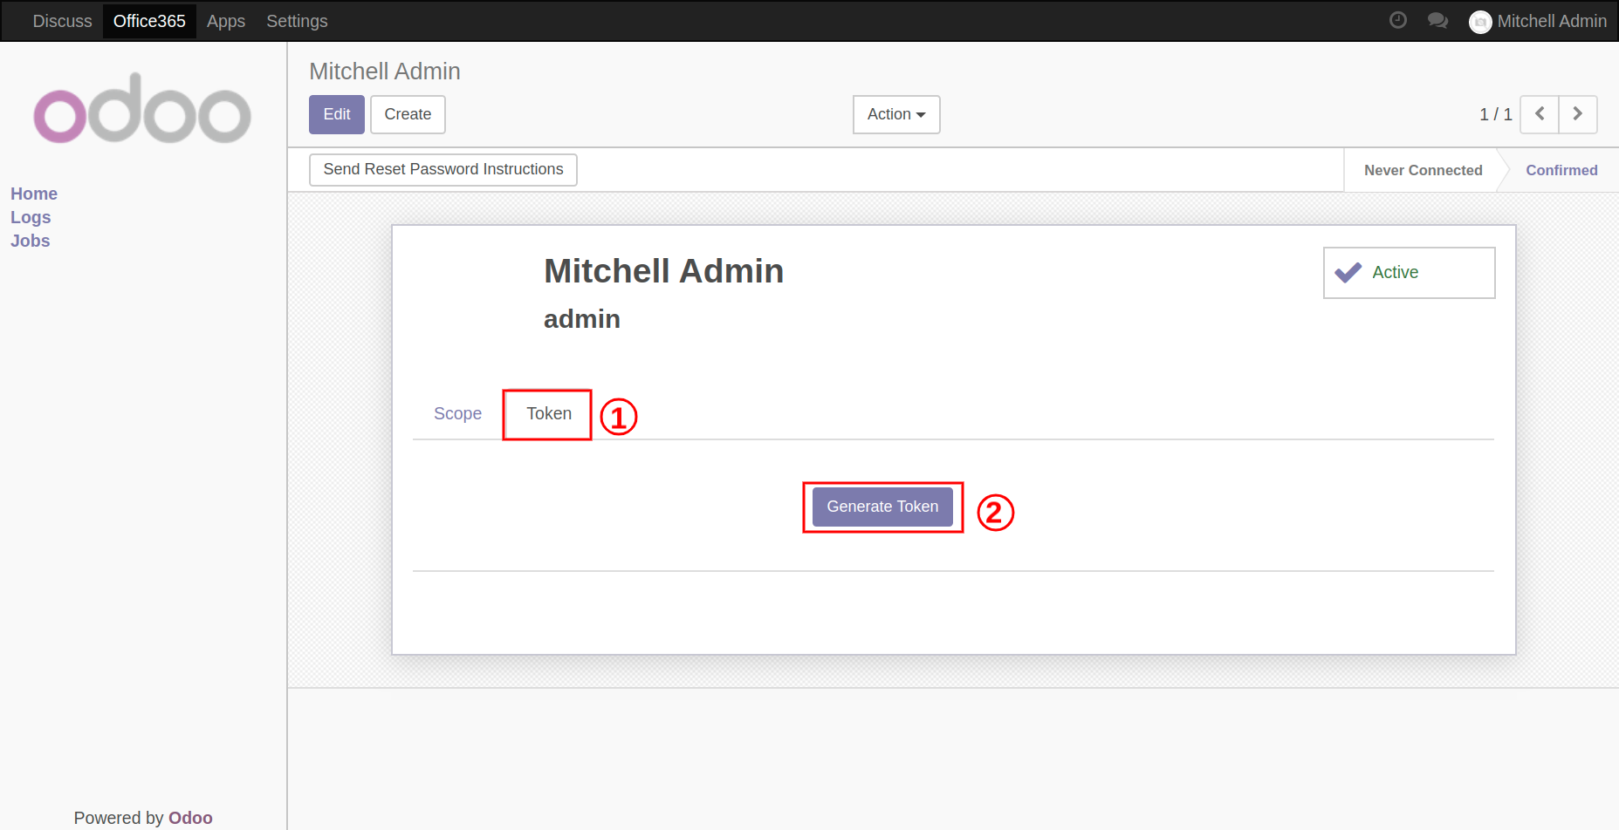Switch to the Token tab
1619x830 pixels.
tap(548, 413)
